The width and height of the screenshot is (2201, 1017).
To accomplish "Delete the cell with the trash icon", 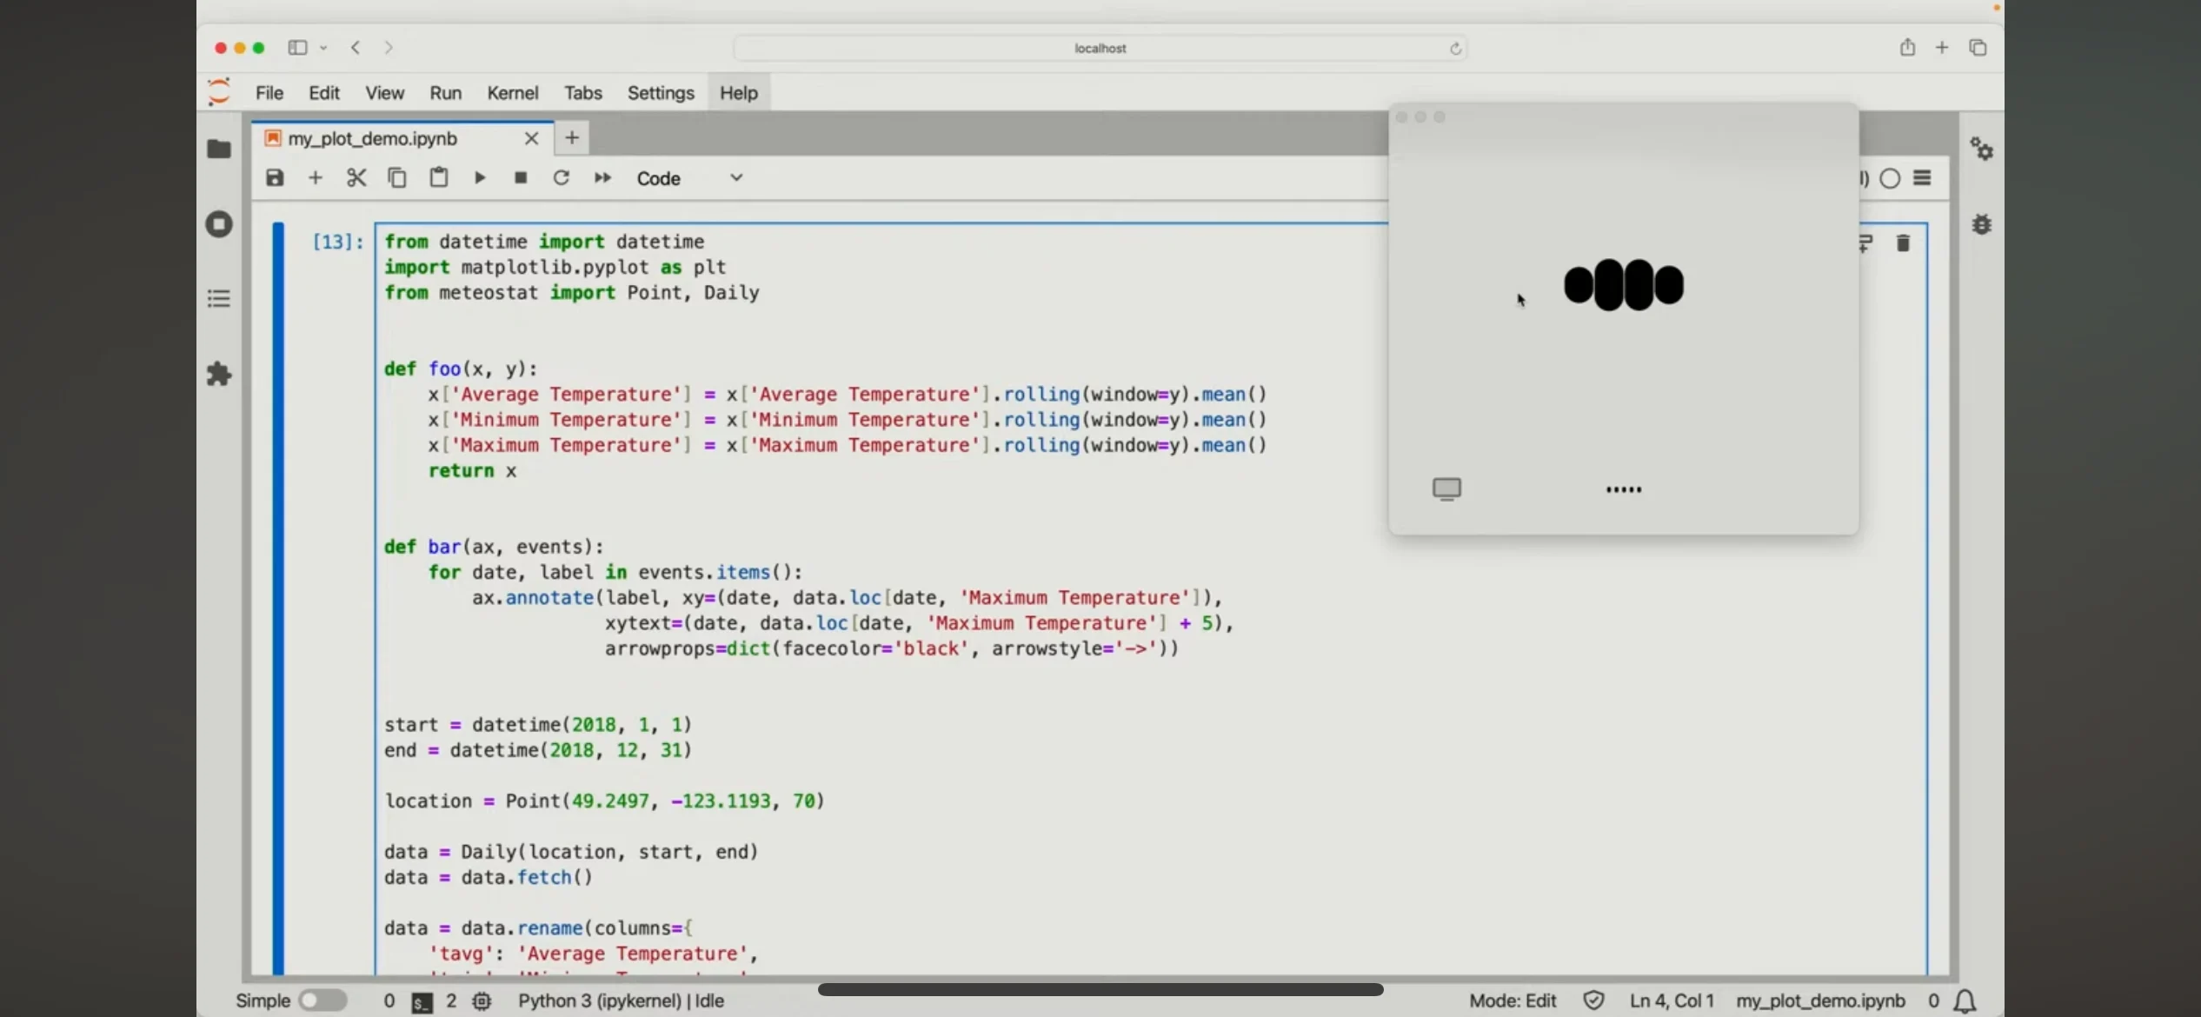I will point(1903,243).
